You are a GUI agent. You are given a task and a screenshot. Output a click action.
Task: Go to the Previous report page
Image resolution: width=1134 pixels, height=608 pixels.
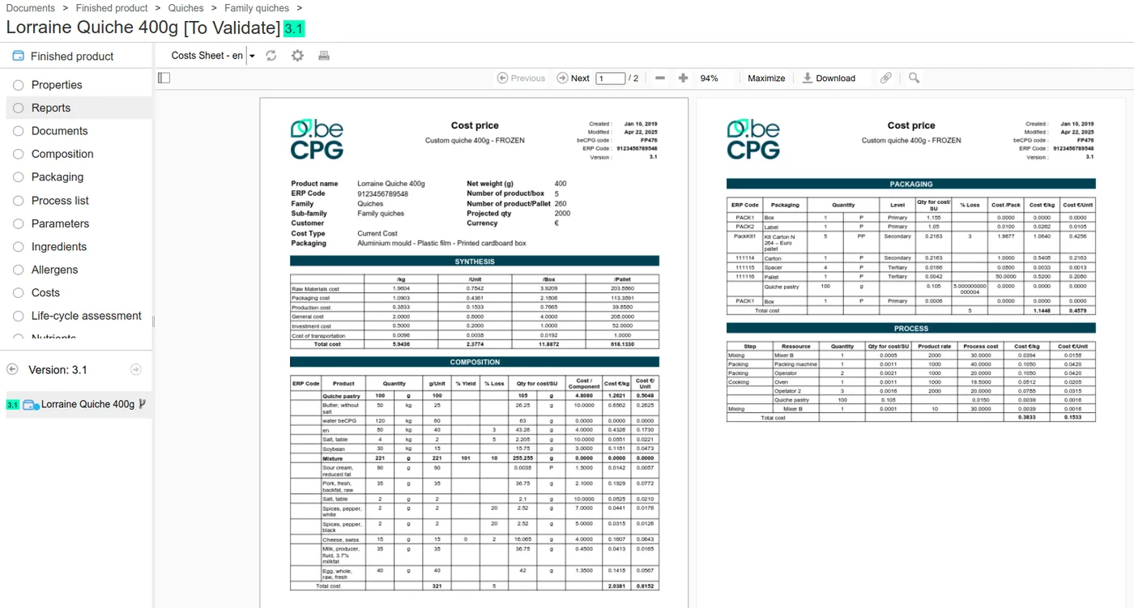(x=521, y=79)
